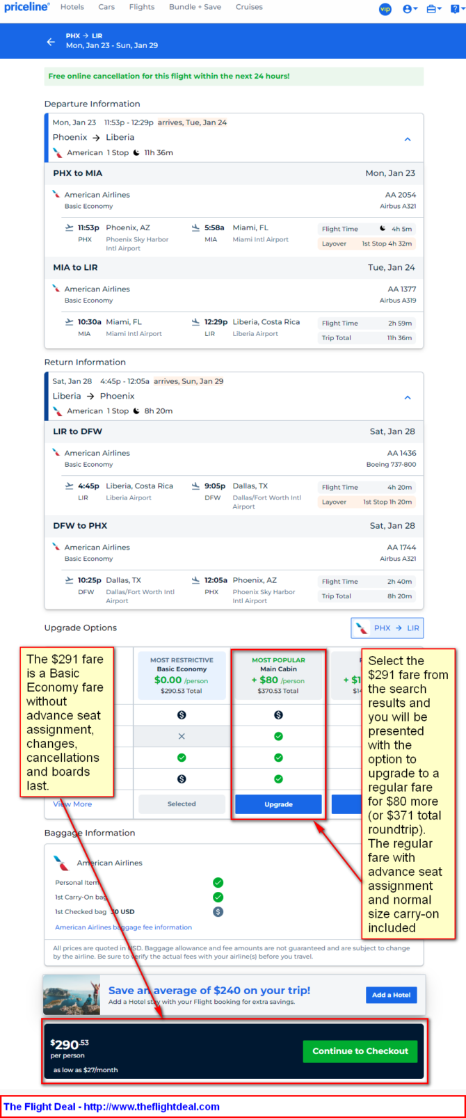Open the View More link
The image size is (466, 1118).
[72, 804]
